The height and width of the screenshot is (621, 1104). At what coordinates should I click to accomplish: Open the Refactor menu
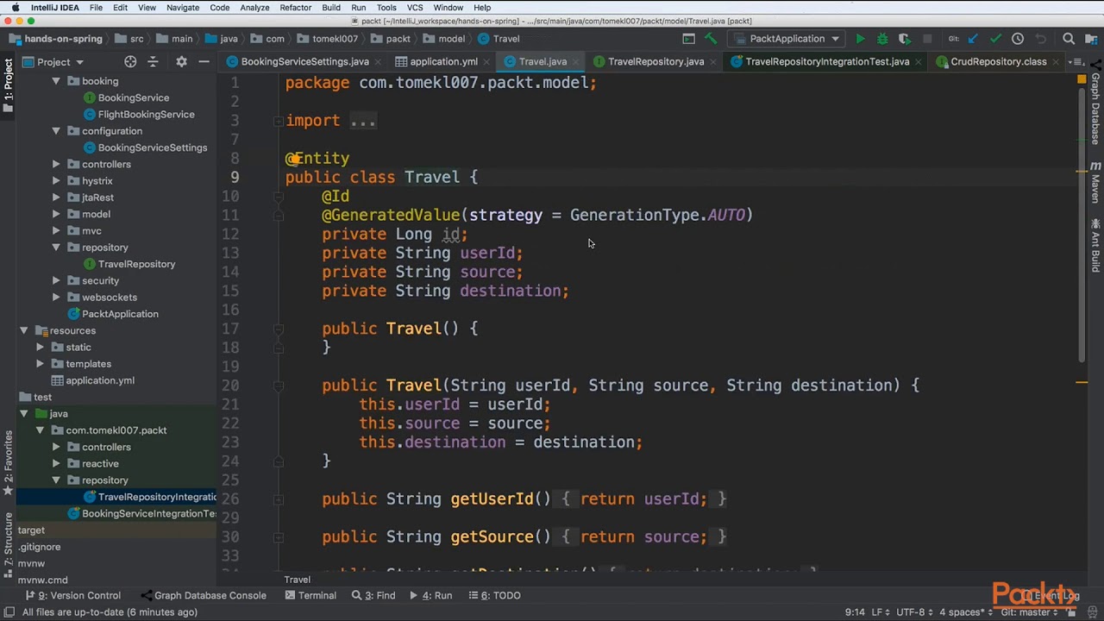(295, 8)
